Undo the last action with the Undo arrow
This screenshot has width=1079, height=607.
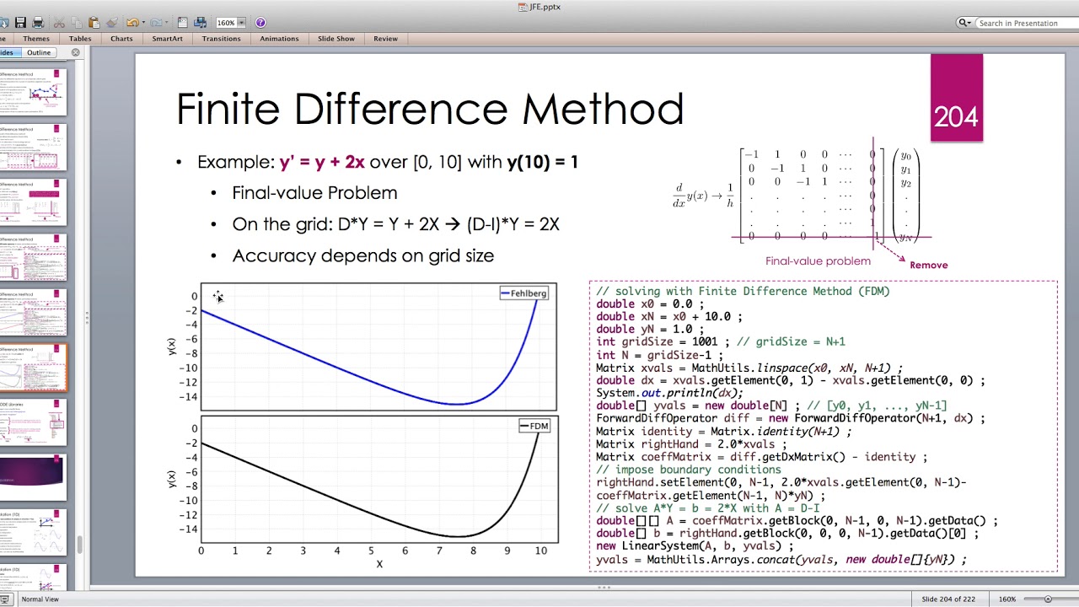(132, 23)
